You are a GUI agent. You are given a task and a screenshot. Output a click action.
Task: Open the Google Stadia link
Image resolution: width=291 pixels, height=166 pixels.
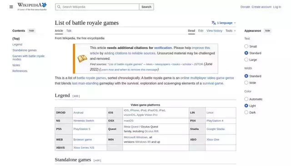point(216,129)
